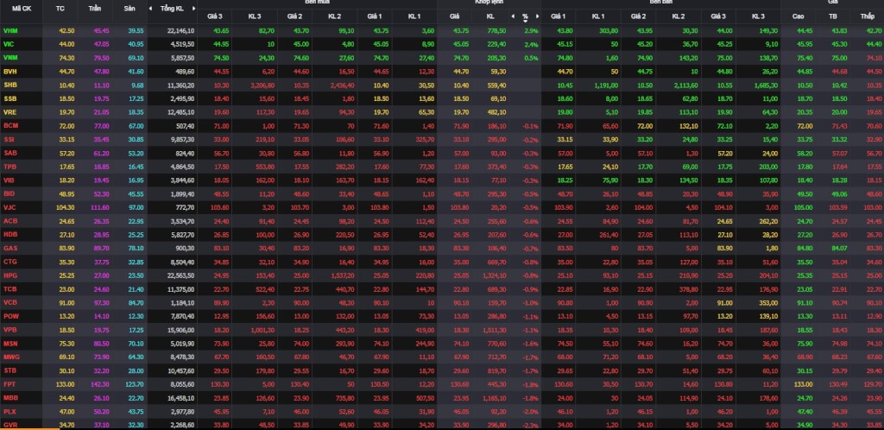
Task: Click VRE total volume 12,485,10
Action: tap(181, 112)
